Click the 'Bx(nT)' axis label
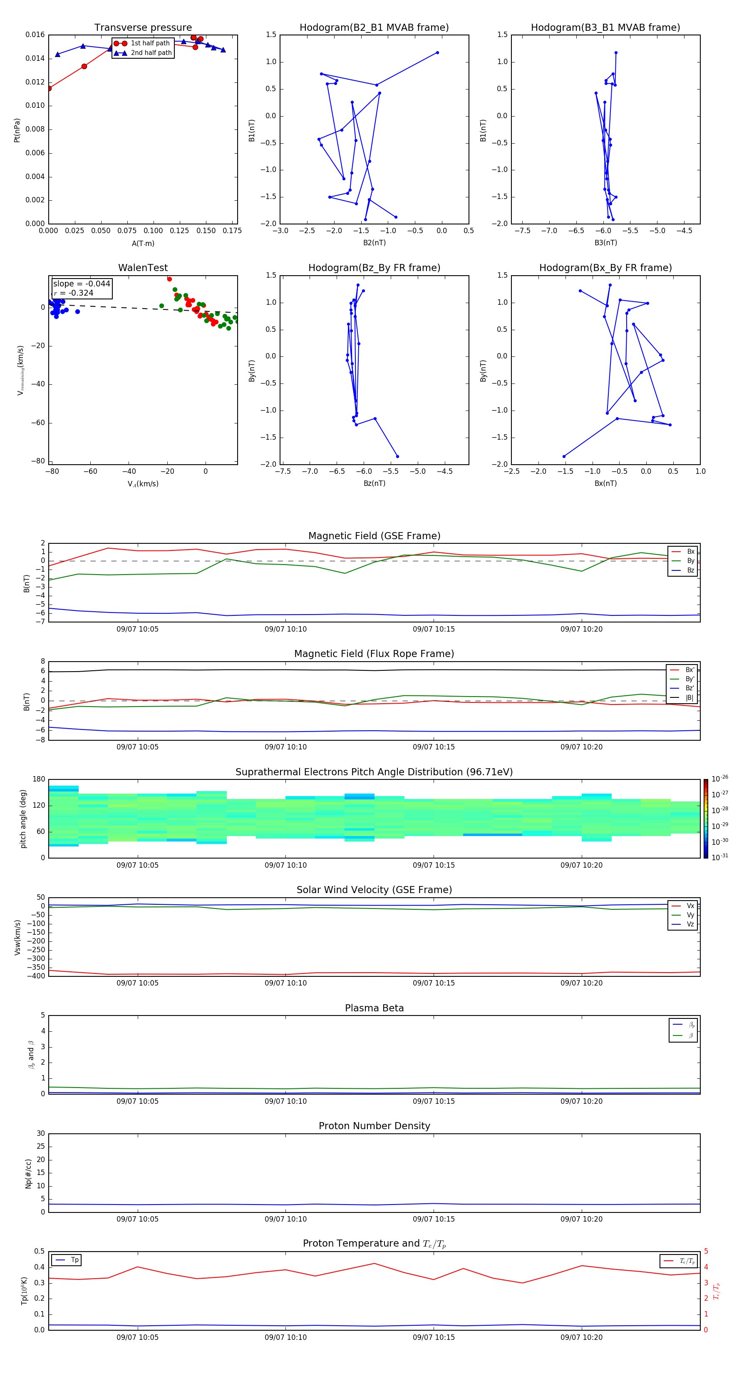749x1374 pixels. click(x=605, y=483)
